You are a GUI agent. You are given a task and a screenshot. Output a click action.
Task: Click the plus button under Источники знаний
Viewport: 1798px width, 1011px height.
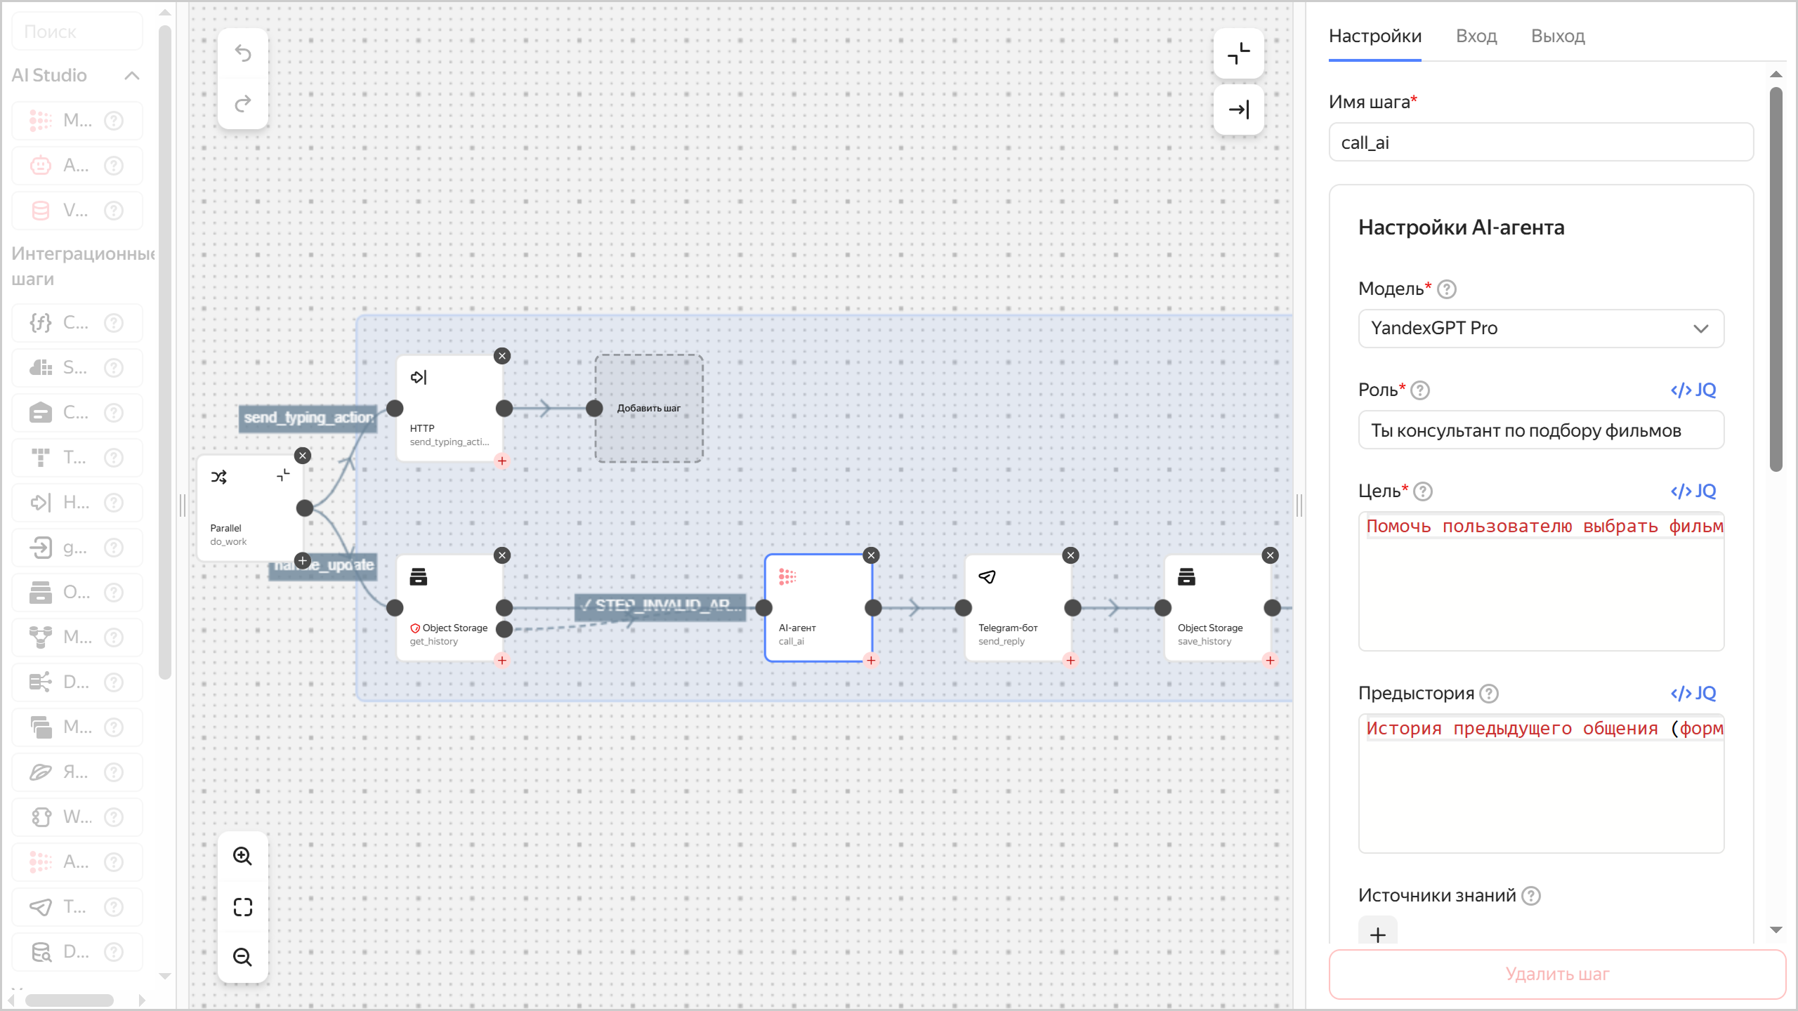coord(1378,934)
